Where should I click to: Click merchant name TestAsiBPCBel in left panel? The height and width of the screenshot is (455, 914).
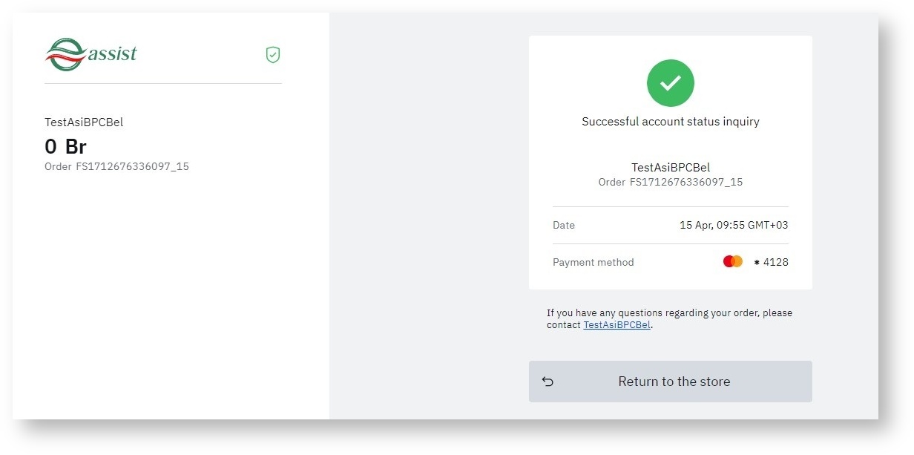(x=84, y=122)
